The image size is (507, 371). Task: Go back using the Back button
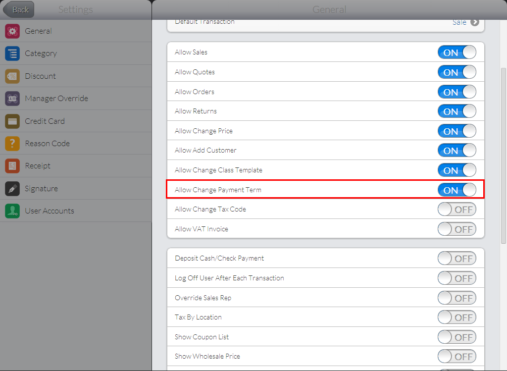19,10
